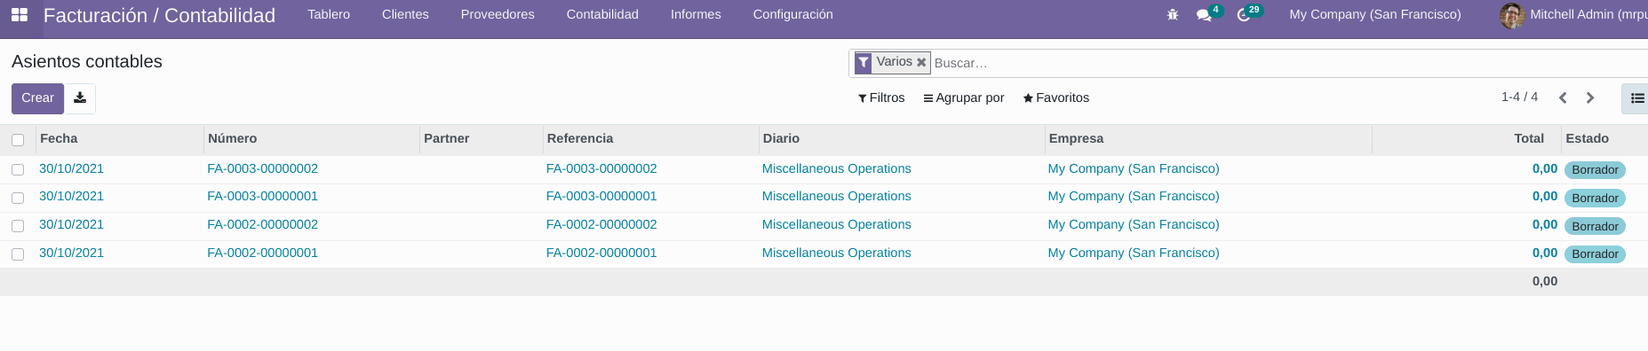This screenshot has height=351, width=1648.
Task: Focus the Buscar search field
Action: tap(1288, 63)
